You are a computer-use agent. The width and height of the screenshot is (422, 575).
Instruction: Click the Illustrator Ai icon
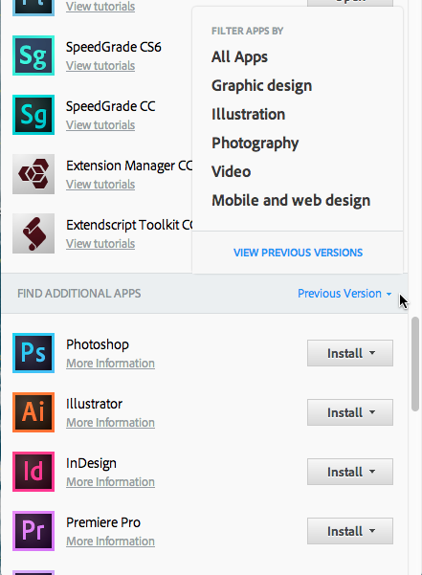coord(33,412)
